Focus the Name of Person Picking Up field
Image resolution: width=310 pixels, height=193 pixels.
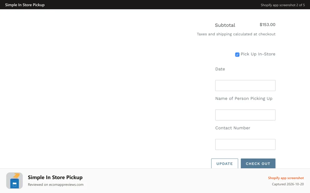[x=245, y=115]
